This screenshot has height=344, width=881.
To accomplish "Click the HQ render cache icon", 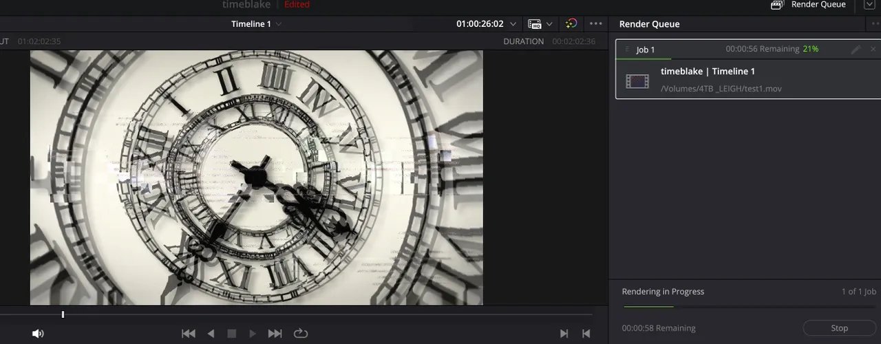I will click(x=535, y=24).
